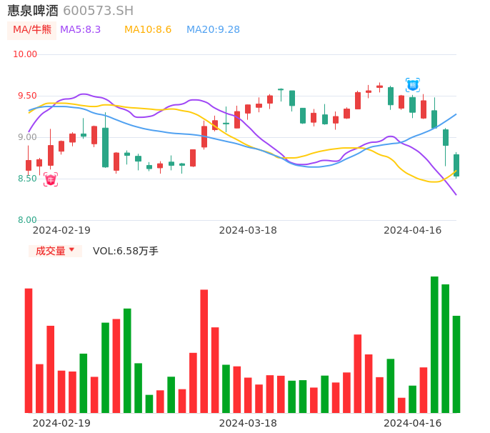Click the blue bear marker icon
Screen dimensions: 490x433
click(412, 85)
